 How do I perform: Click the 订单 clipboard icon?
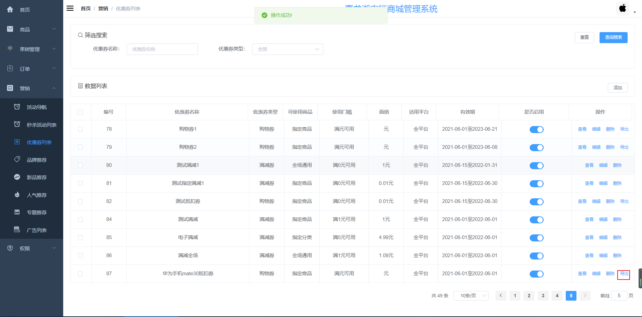click(x=10, y=68)
